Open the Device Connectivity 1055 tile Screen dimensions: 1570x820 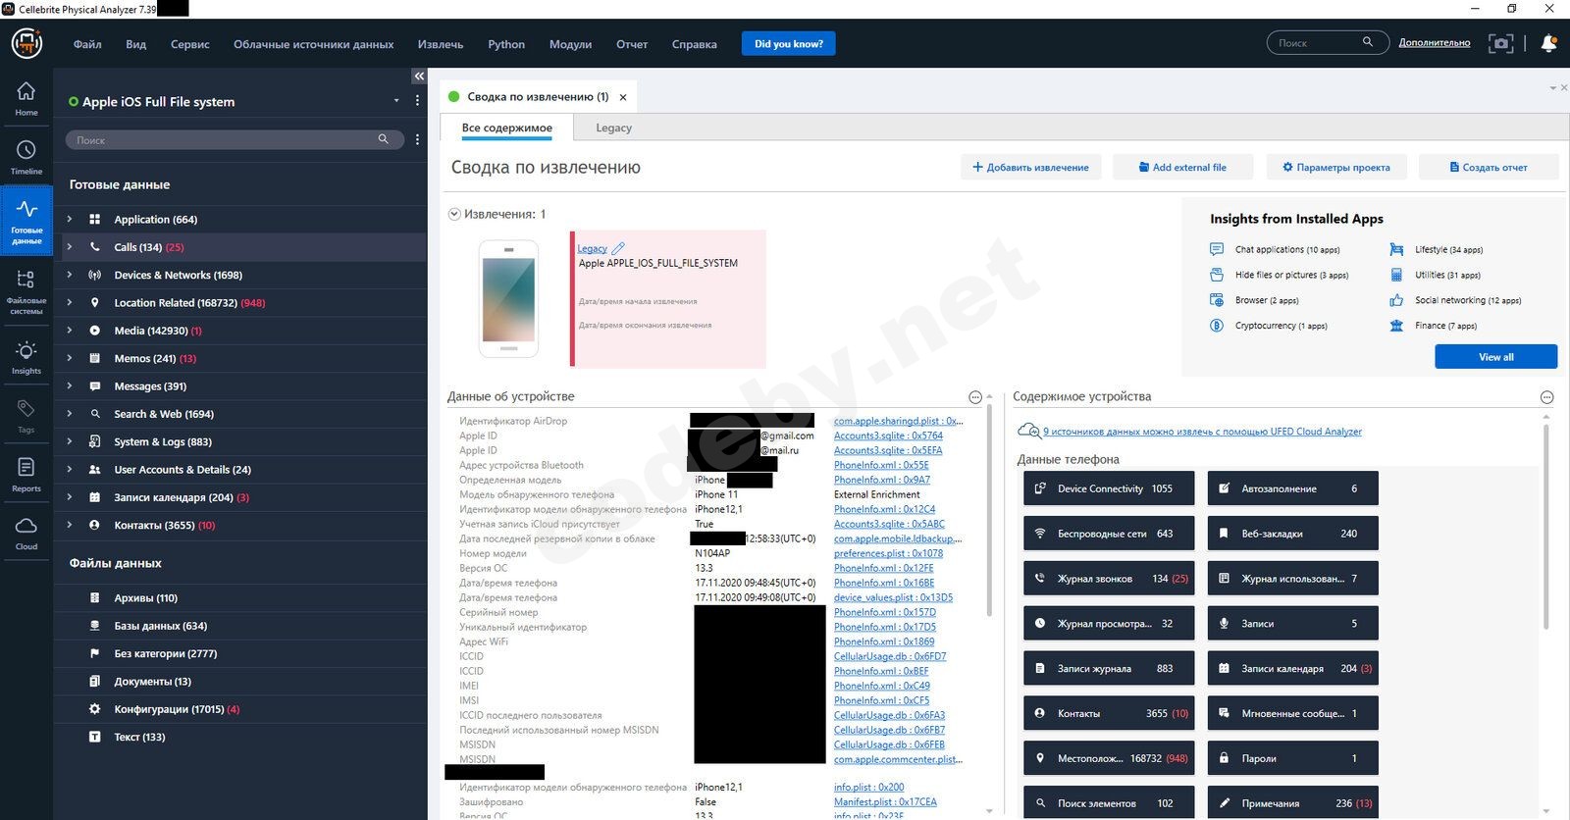(x=1109, y=488)
